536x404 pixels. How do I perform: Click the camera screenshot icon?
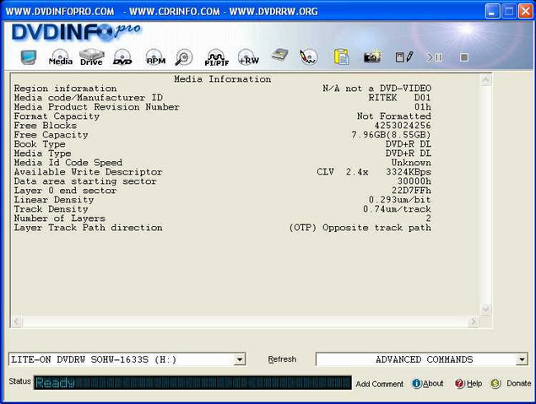(372, 57)
